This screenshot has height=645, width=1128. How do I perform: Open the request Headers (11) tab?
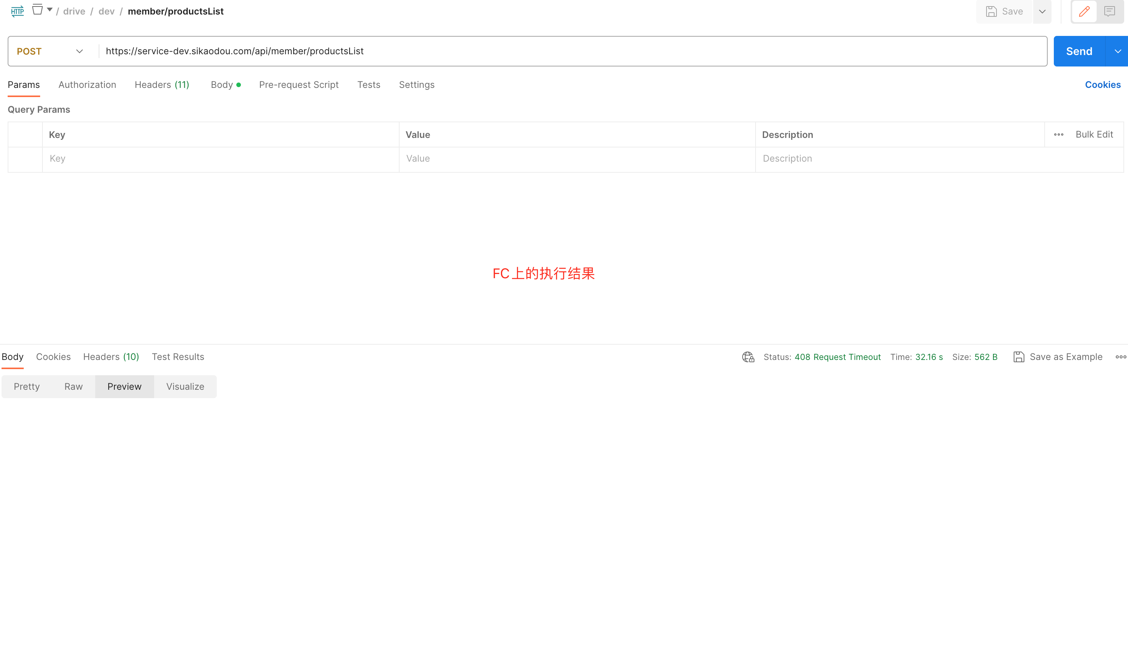coord(162,84)
